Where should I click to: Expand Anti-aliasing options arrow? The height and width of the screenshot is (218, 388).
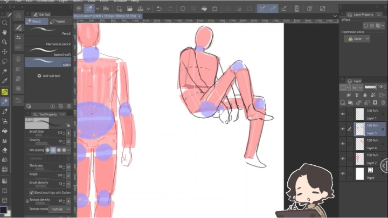coord(68,150)
